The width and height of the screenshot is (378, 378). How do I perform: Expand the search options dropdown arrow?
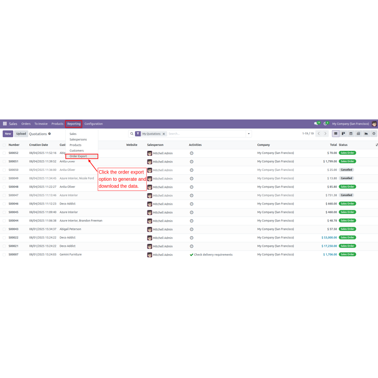click(x=248, y=134)
